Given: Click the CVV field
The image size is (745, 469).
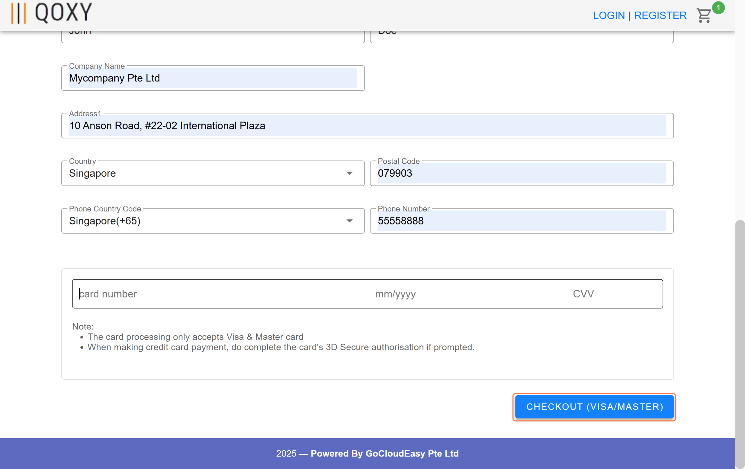Looking at the screenshot, I should 583,294.
